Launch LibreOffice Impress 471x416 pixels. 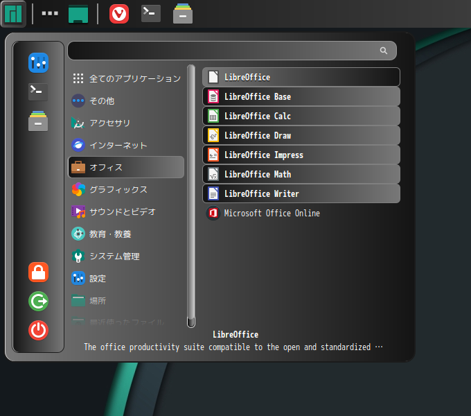point(301,155)
